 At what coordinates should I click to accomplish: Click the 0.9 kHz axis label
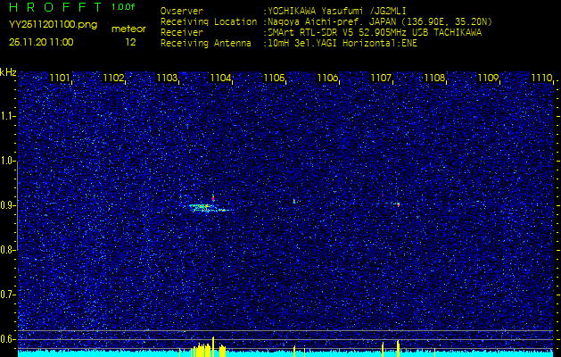(7, 205)
